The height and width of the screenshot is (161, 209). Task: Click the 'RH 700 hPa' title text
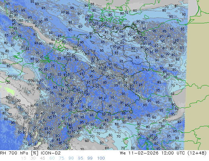tap(14, 153)
